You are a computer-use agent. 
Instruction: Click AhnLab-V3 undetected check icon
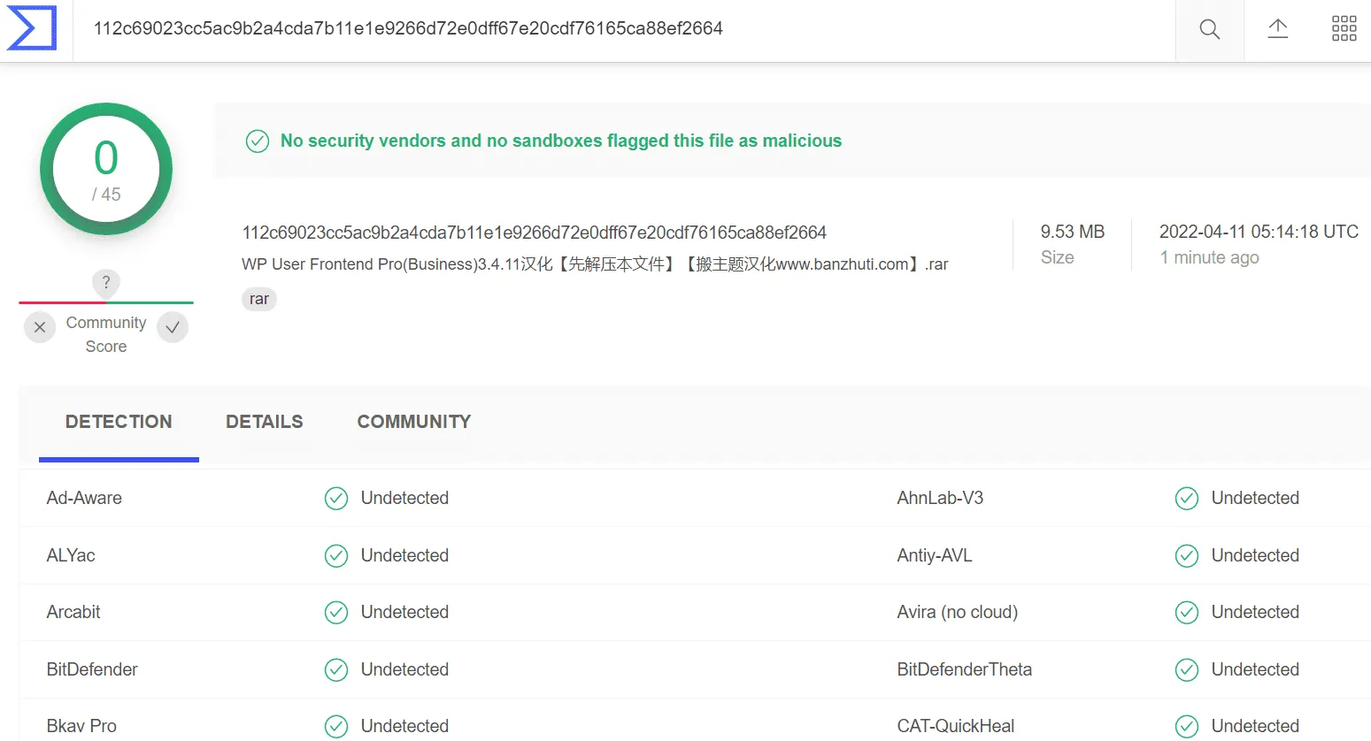click(1187, 499)
